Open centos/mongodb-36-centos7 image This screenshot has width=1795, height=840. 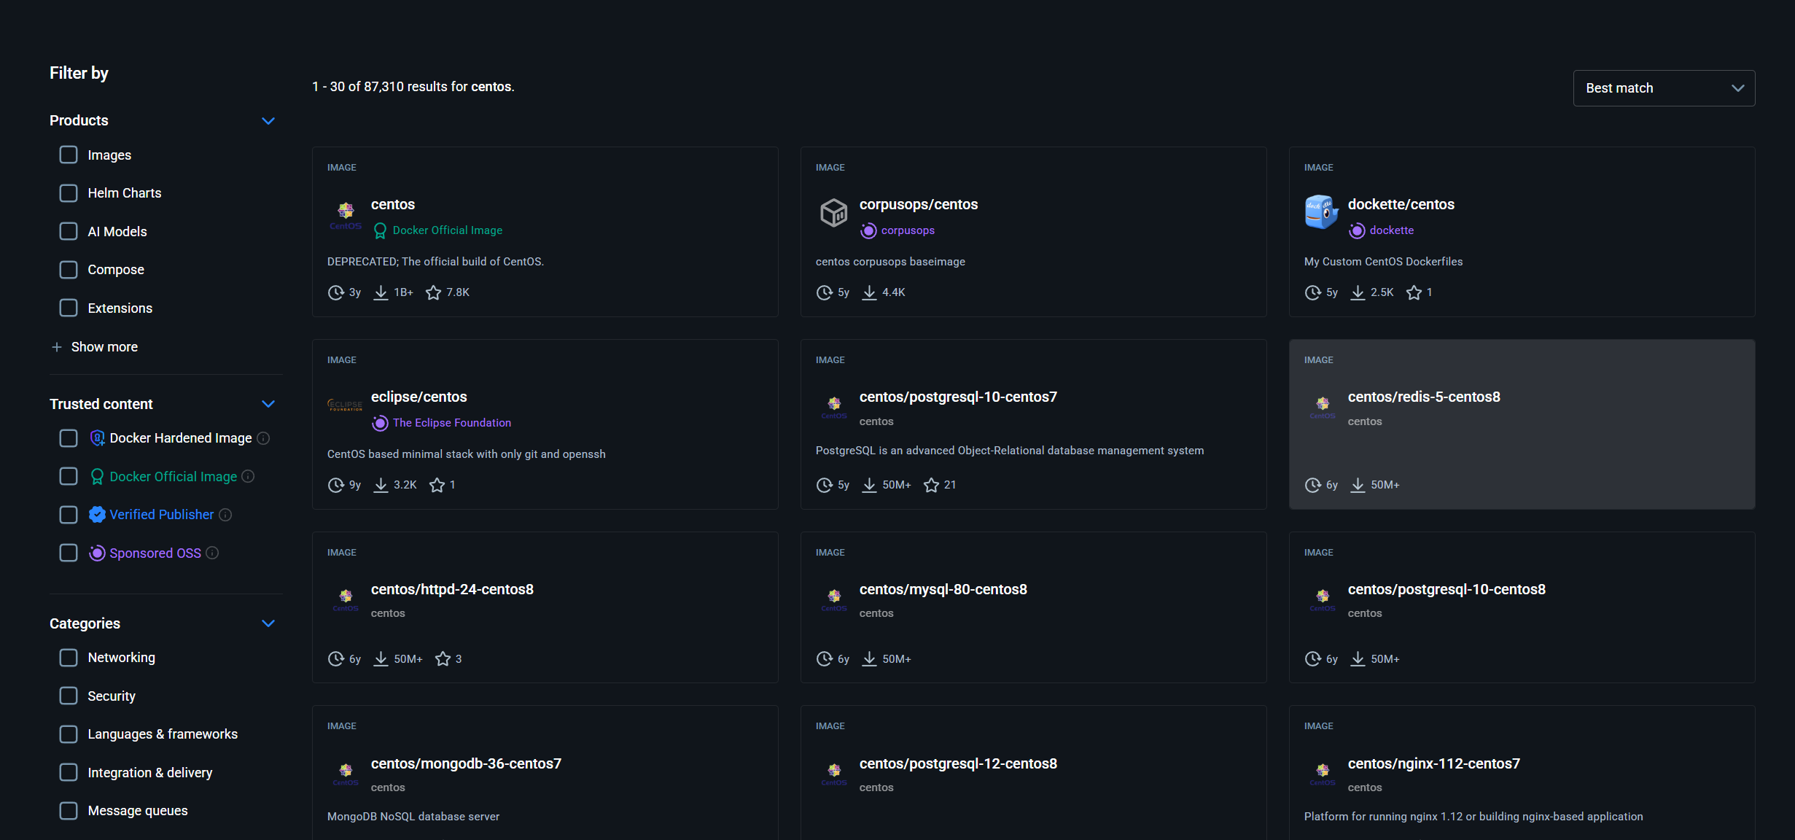click(466, 764)
